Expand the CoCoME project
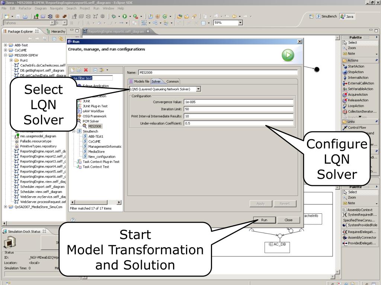This screenshot has width=381, height=285. 5,50
